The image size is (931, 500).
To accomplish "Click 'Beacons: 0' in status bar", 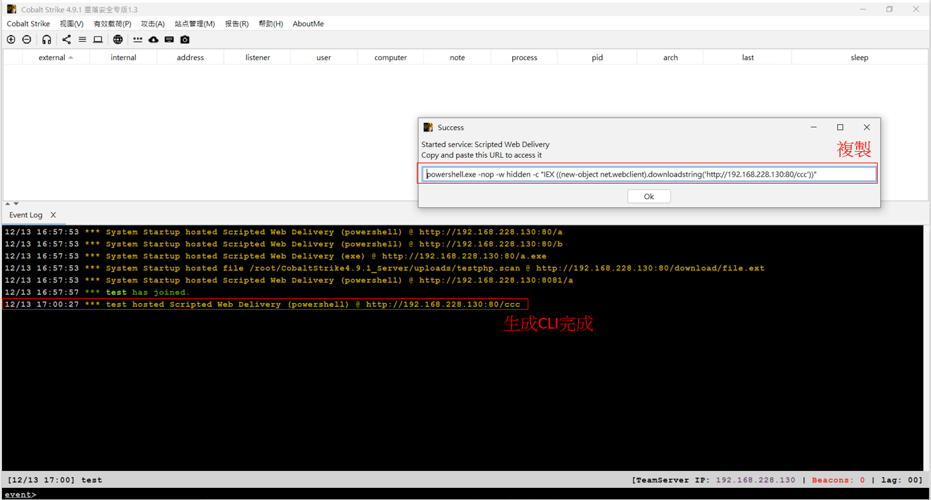I will [838, 480].
